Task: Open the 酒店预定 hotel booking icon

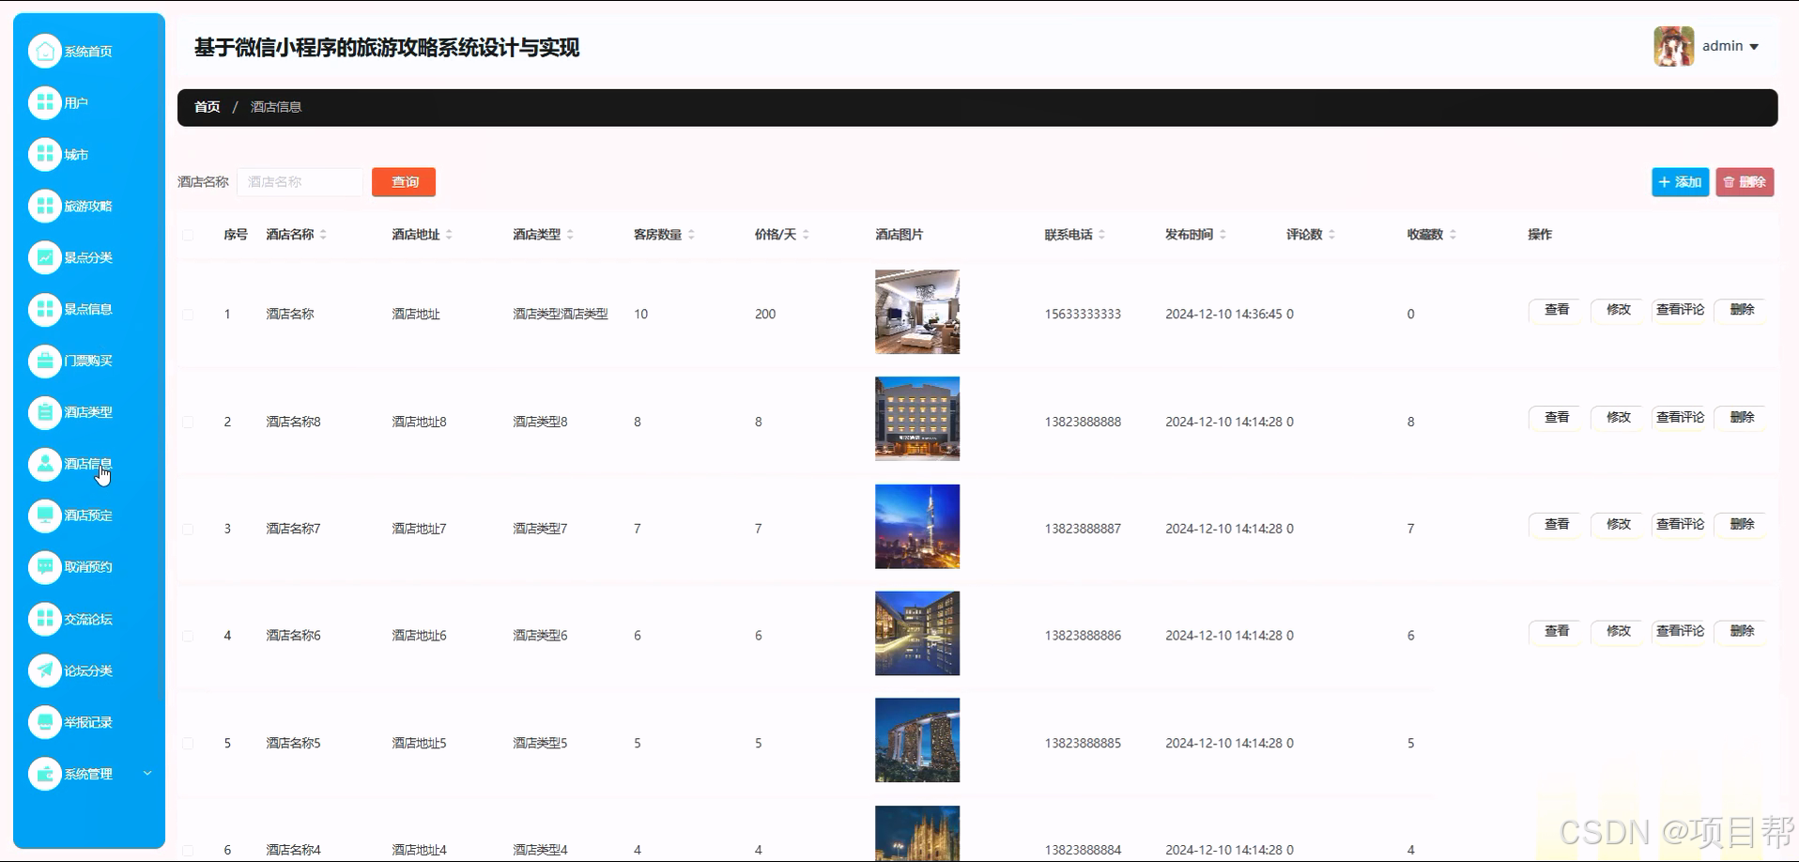Action: click(45, 516)
